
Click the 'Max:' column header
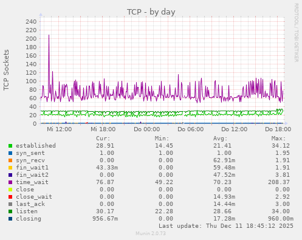point(279,139)
